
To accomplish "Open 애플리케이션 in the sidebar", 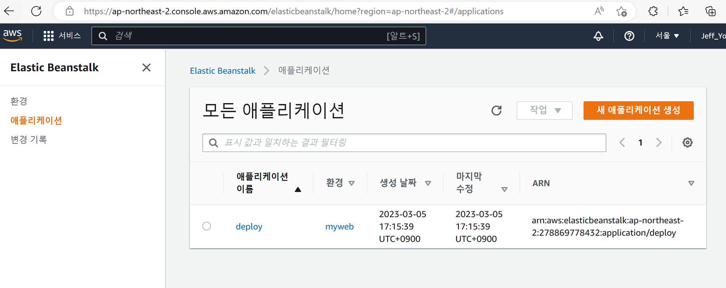I will (36, 120).
